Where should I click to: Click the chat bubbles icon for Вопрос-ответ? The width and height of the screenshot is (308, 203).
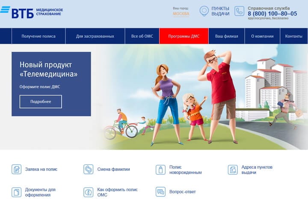click(x=160, y=192)
